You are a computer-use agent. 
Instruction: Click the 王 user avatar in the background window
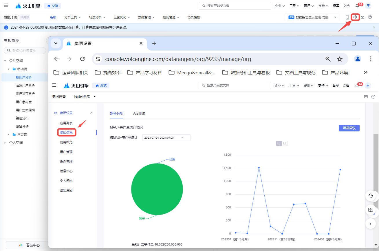(368, 6)
